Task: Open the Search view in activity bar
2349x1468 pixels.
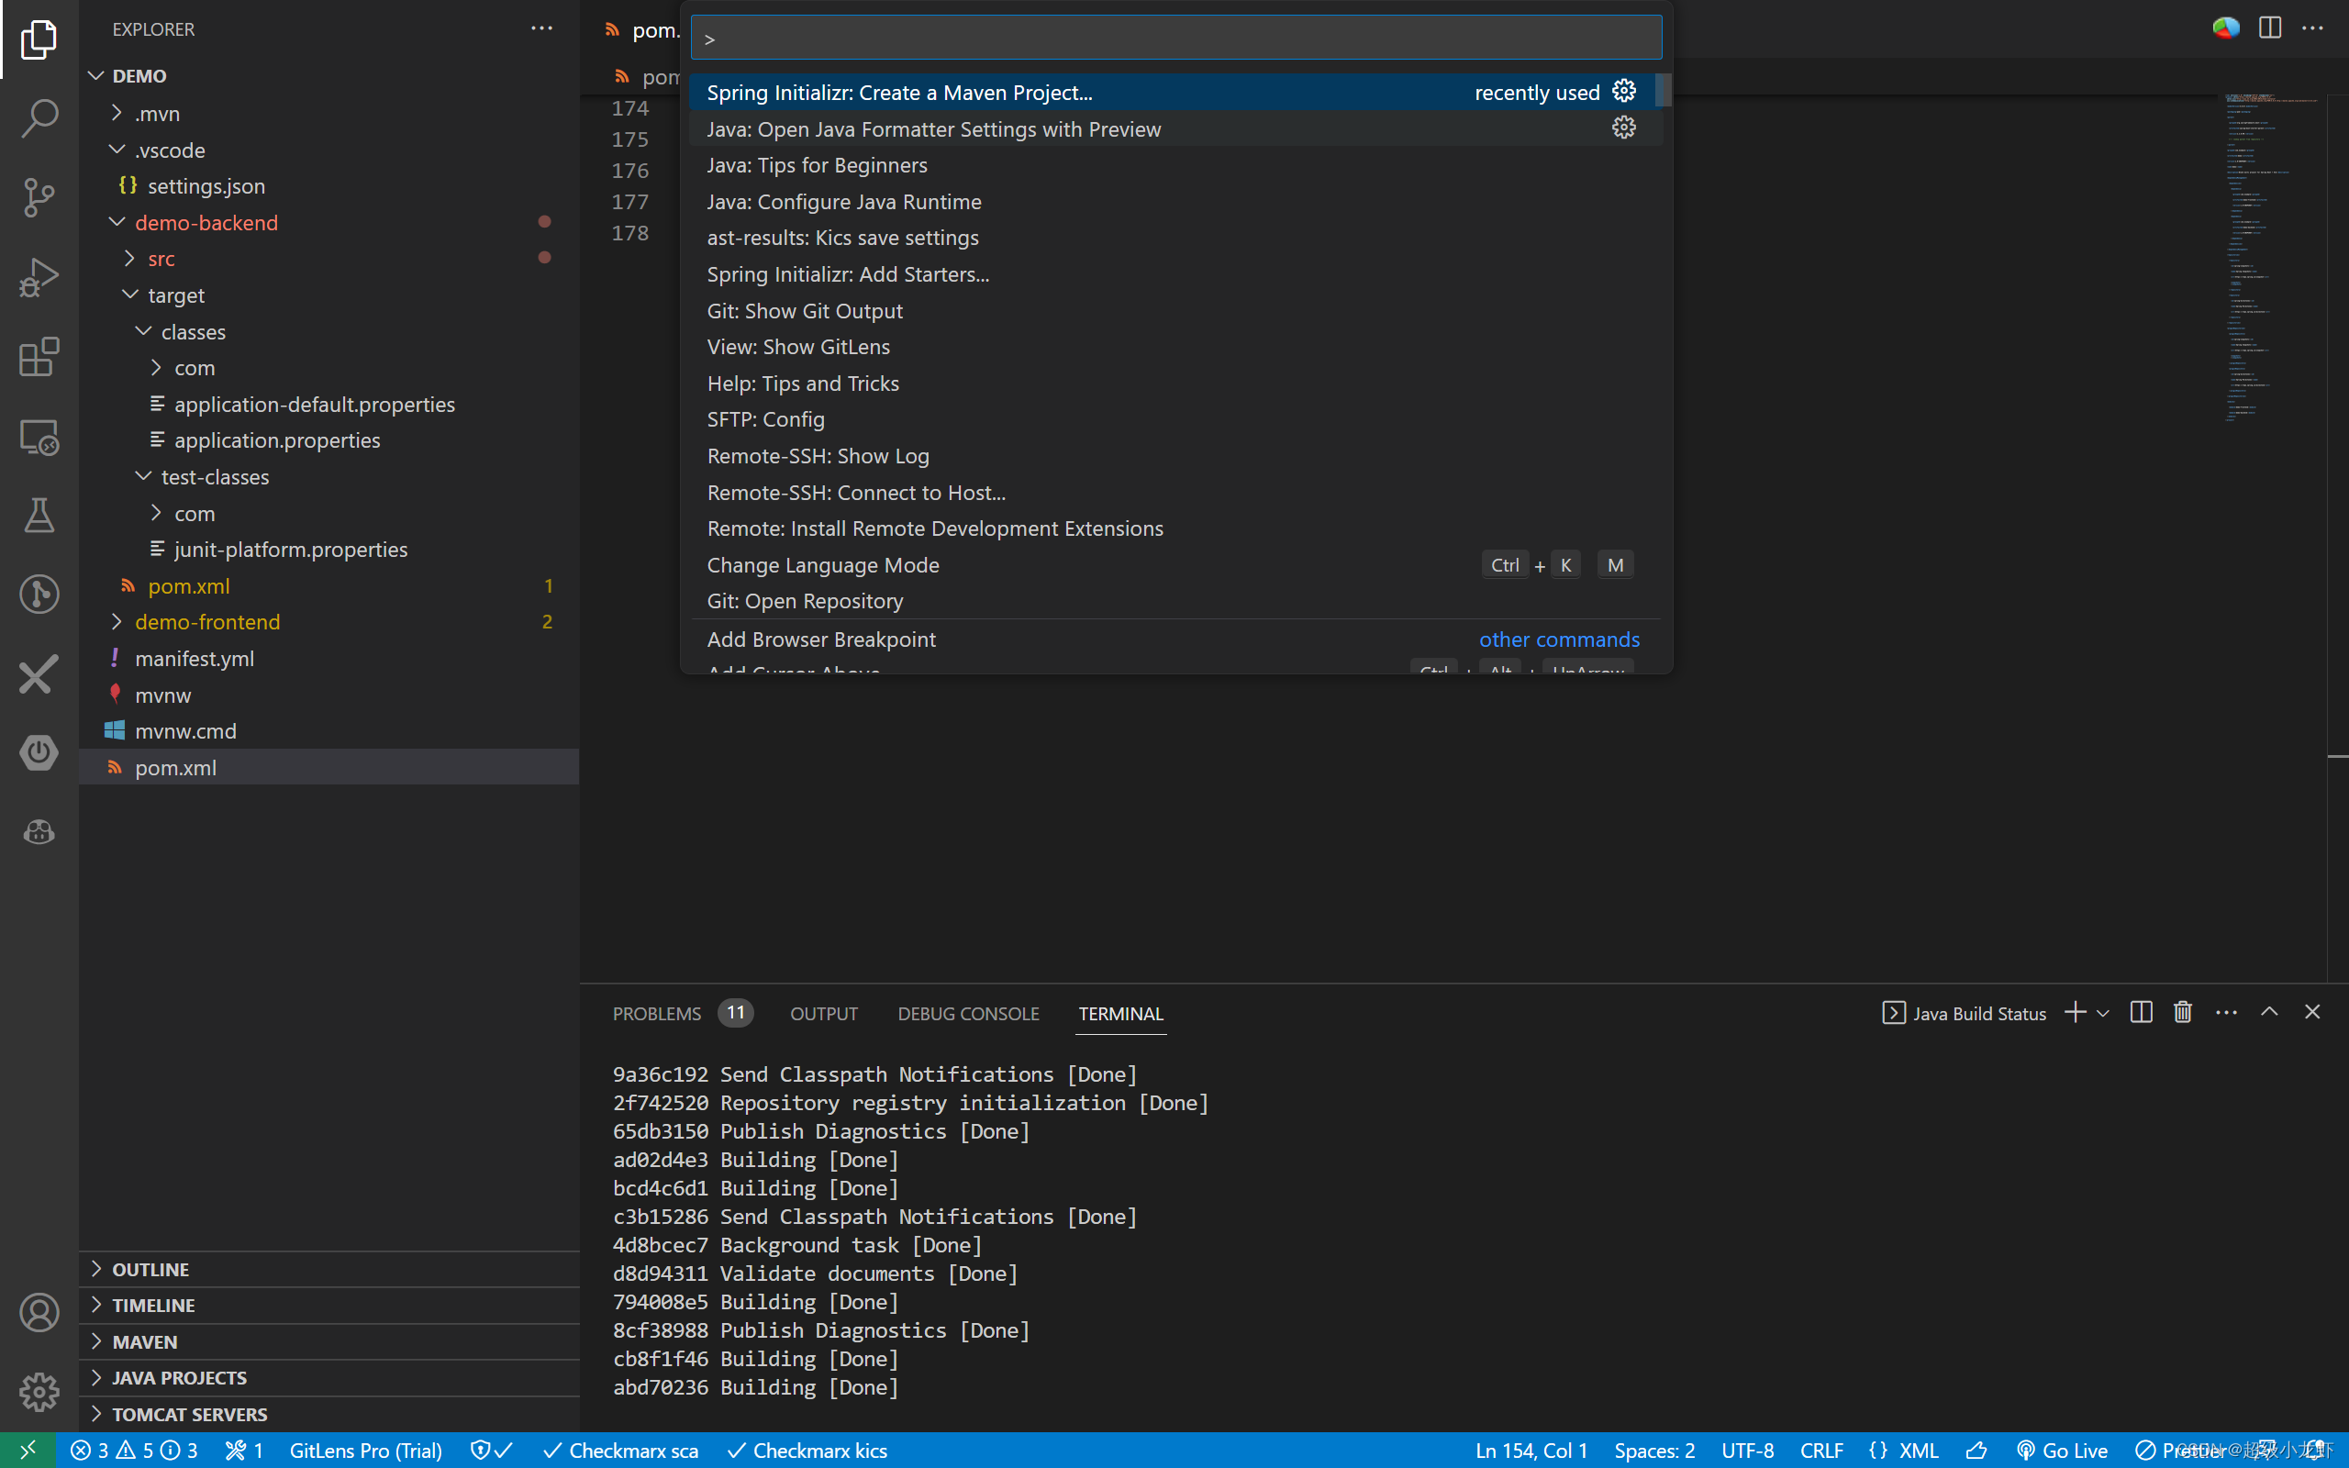Action: (x=39, y=118)
